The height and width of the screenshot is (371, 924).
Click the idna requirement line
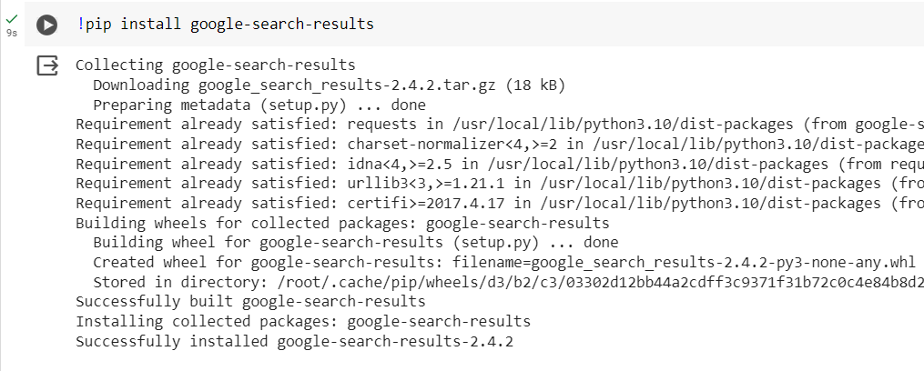pos(500,165)
